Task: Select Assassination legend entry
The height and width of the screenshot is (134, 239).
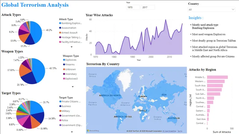Action: [68, 28]
